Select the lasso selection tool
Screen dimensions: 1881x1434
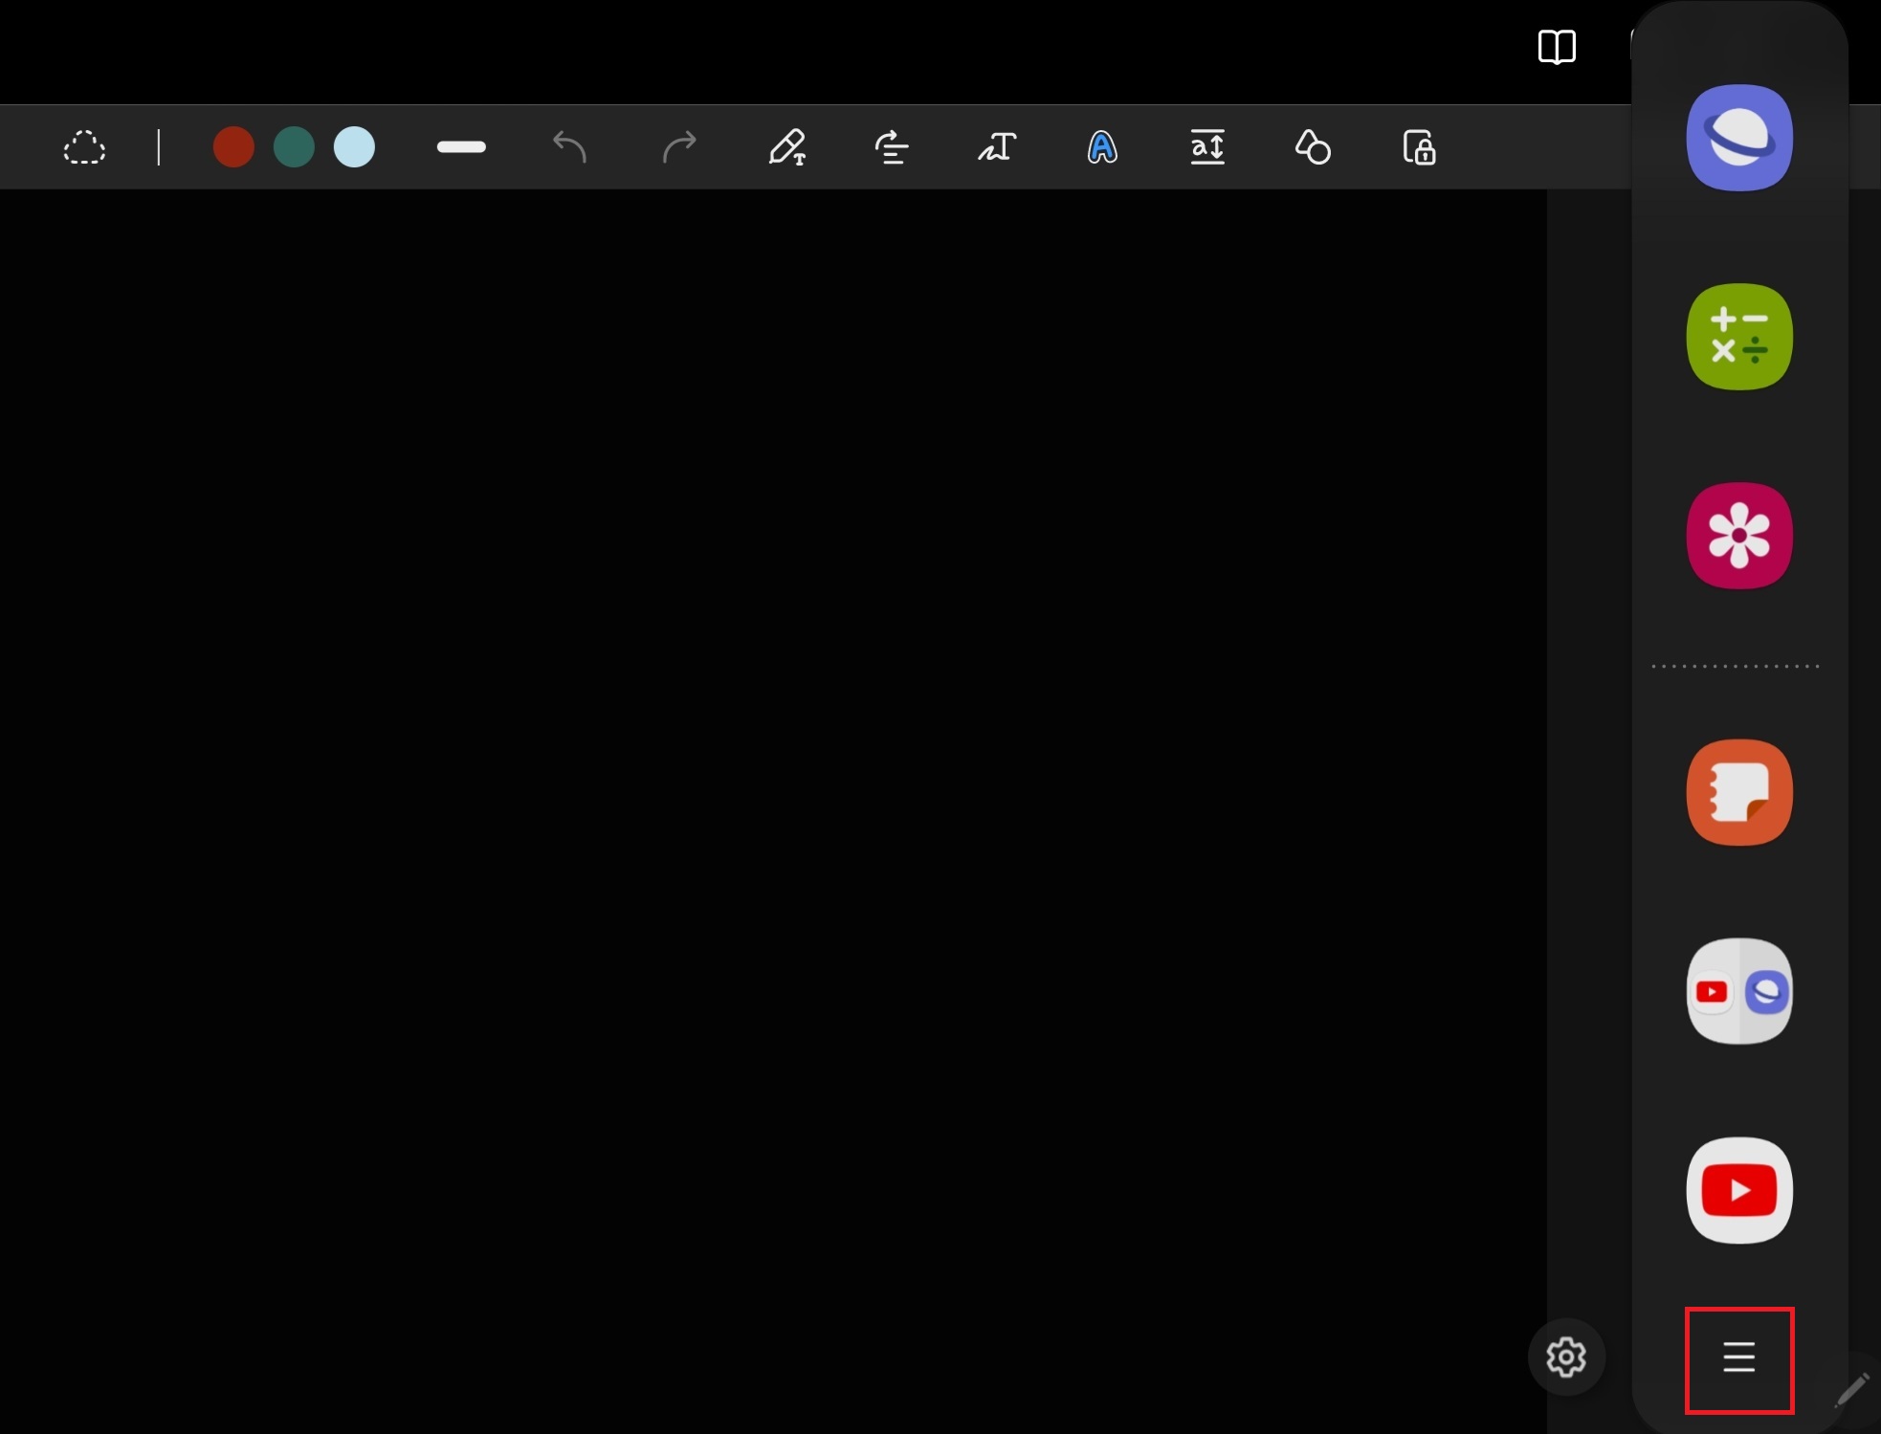(84, 147)
